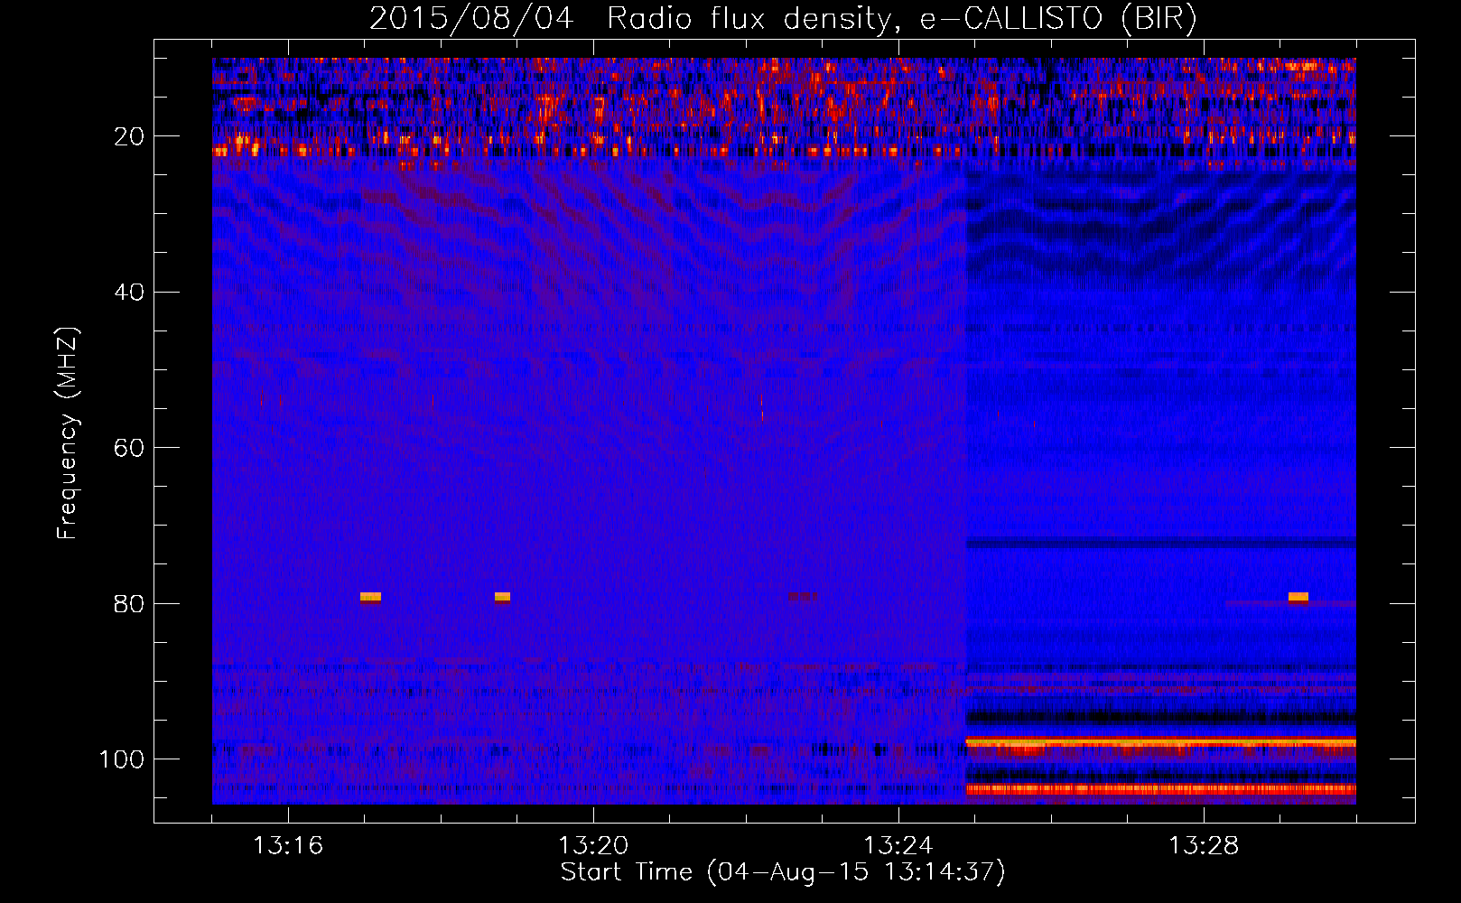Click the 60 frequency tick label
Screen dimensions: 1461x903
pos(129,448)
